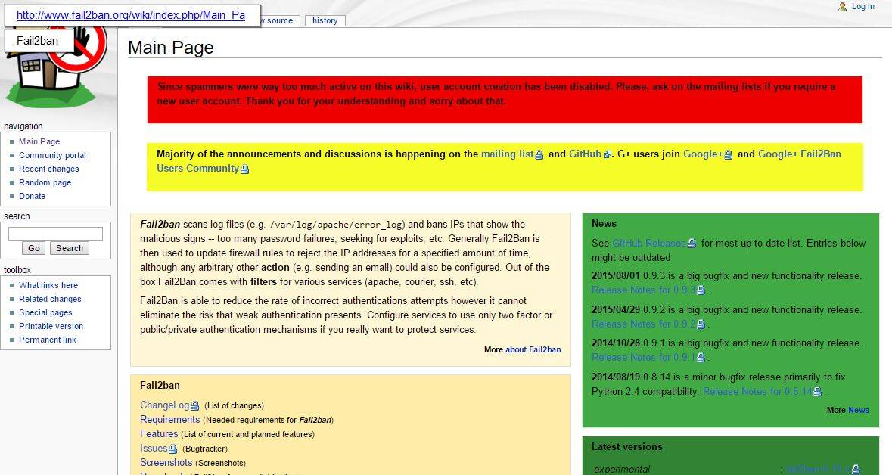Click the 2015/08/01 news date
Viewport: 892px width, 475px height.
point(616,276)
